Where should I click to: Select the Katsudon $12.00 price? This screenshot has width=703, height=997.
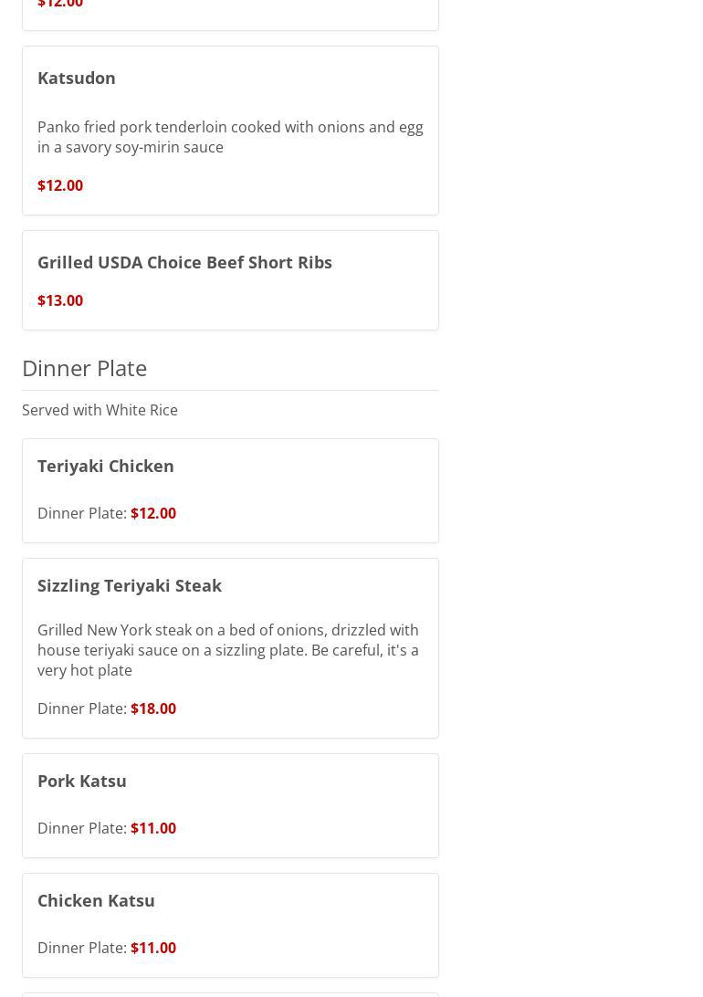(60, 185)
